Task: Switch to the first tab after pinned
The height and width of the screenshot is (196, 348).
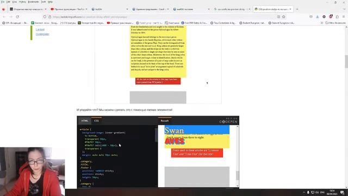Action: [x=28, y=9]
